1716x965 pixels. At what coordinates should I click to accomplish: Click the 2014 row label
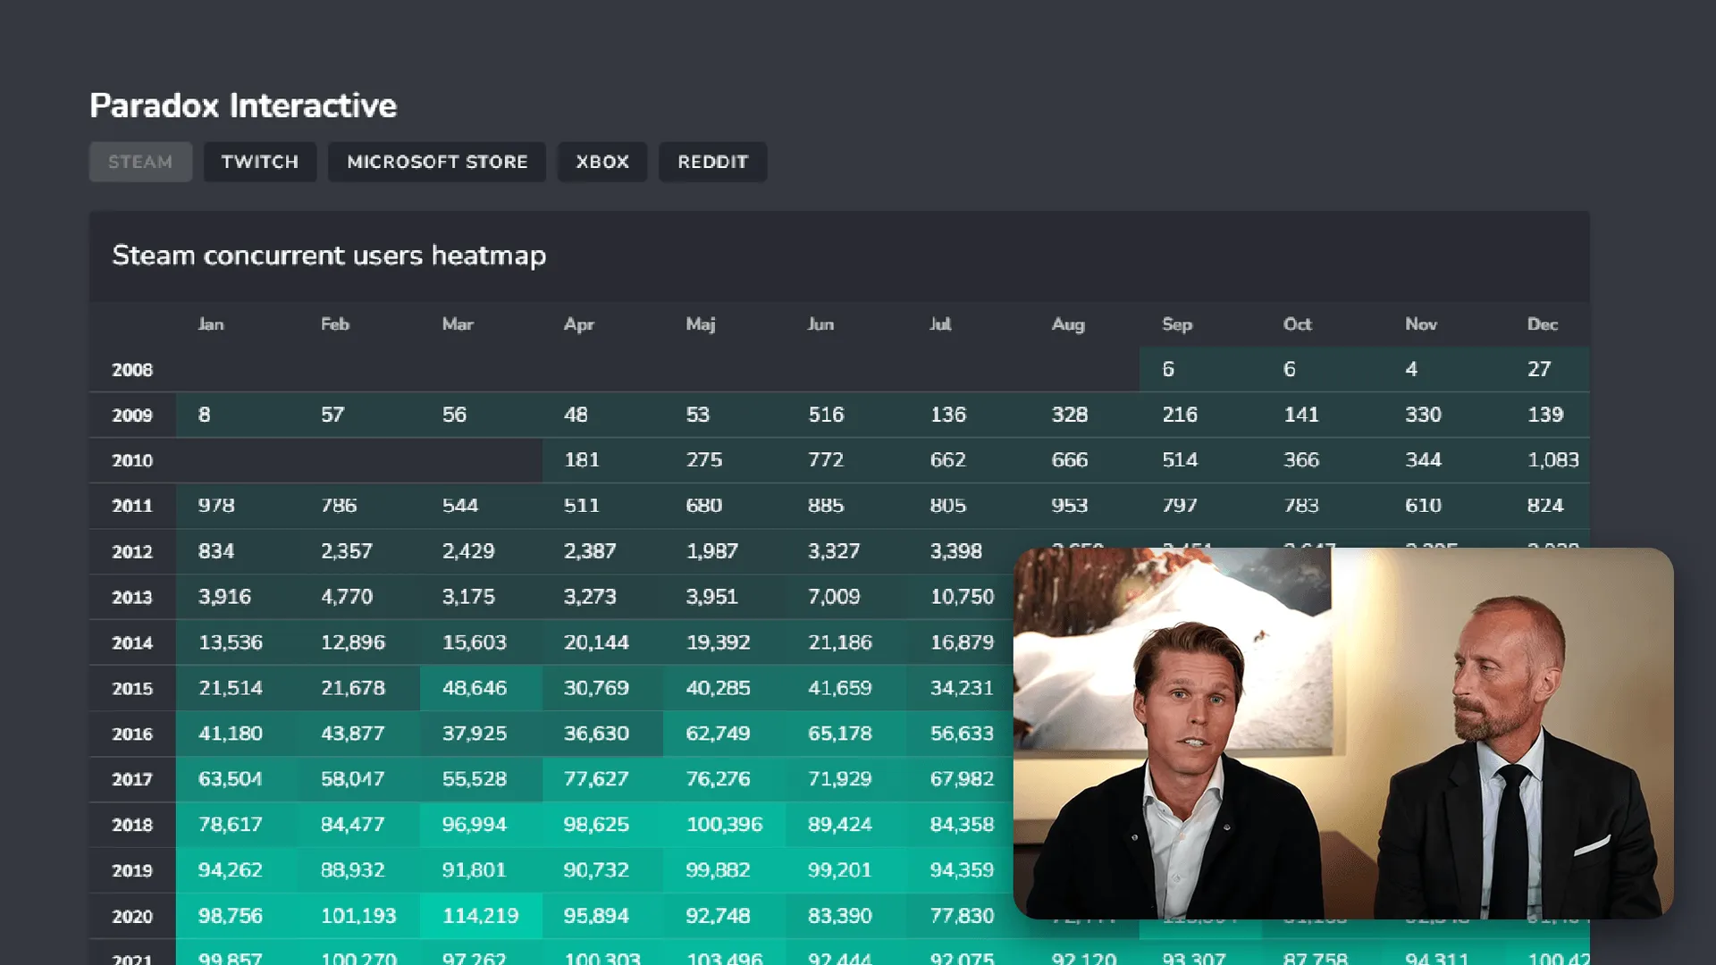point(132,643)
